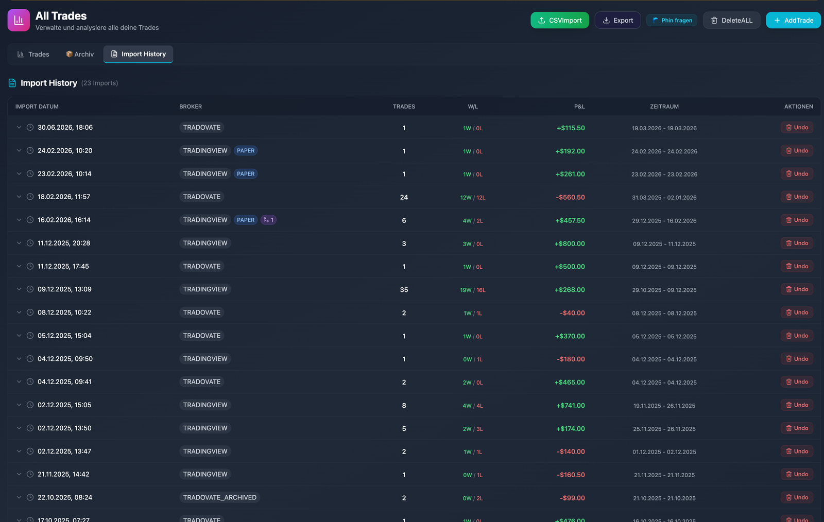
Task: Click the -$560.50 P&L value
Action: pyautogui.click(x=570, y=197)
